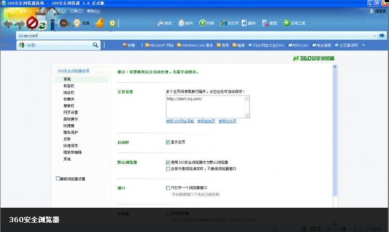Select 标签栏 settings category
Image resolution: width=389 pixels, height=232 pixels.
click(69, 86)
